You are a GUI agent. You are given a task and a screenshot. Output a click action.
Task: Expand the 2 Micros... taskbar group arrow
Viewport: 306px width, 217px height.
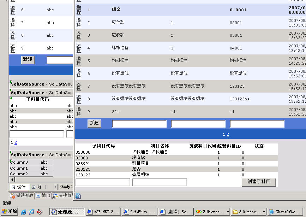(228, 212)
